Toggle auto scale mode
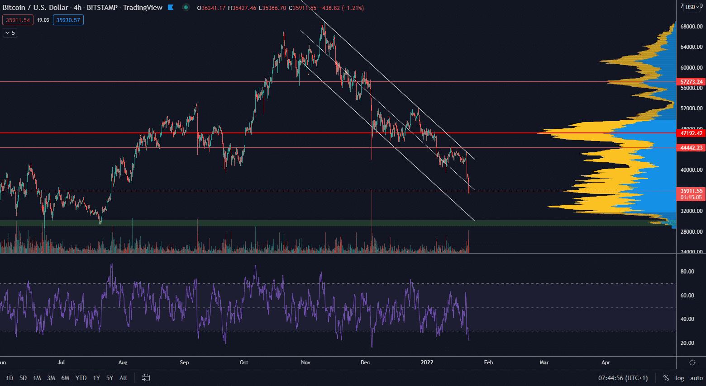The height and width of the screenshot is (386, 706). pos(696,378)
